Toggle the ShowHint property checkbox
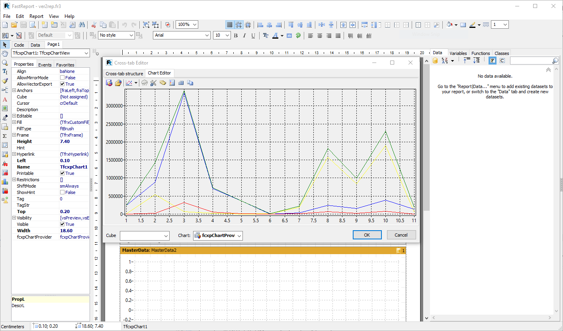Viewport: 563px width, 331px height. [x=62, y=192]
